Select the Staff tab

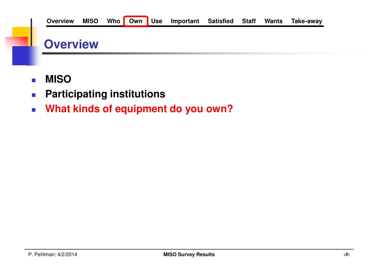249,21
